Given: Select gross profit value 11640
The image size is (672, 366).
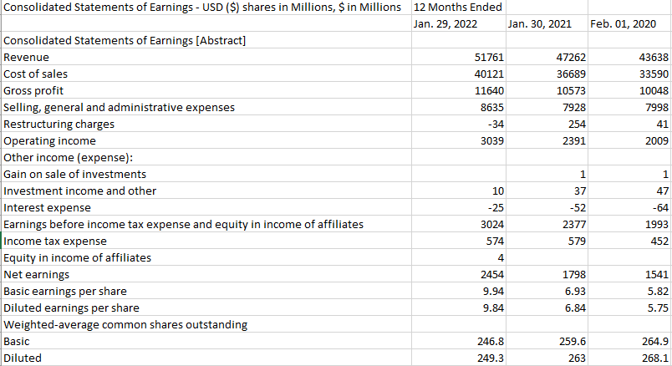Looking at the screenshot, I should click(489, 91).
